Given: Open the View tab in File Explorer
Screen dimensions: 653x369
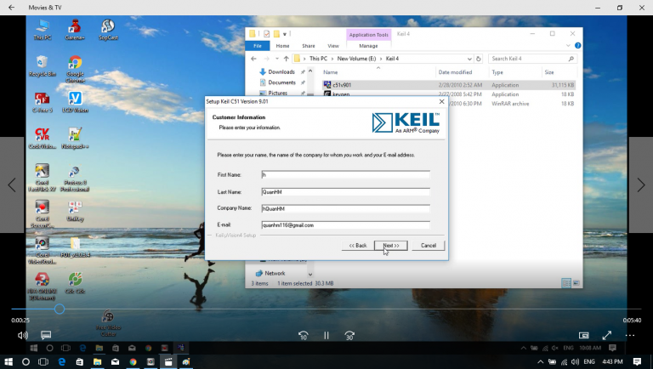Looking at the screenshot, I should point(333,46).
